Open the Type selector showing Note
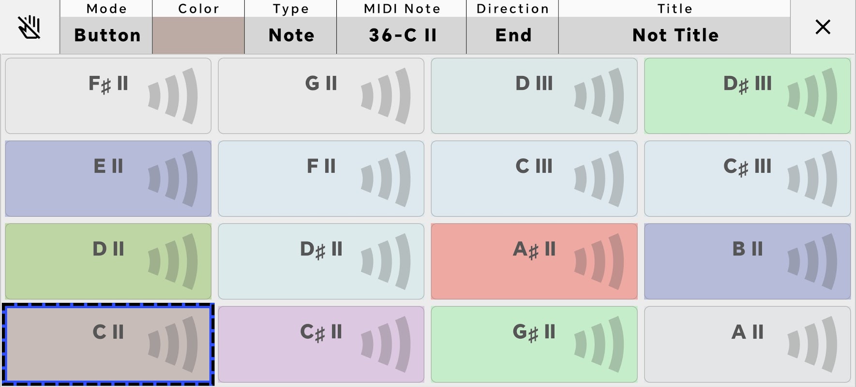The height and width of the screenshot is (387, 856). pos(291,35)
